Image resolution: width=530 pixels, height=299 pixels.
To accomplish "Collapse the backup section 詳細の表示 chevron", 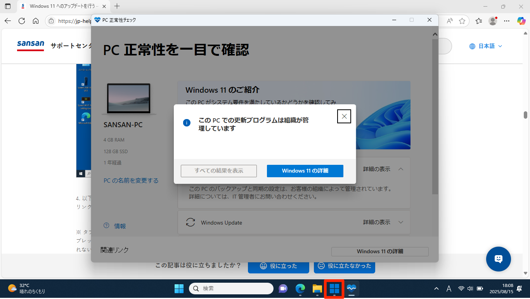I will 401,169.
